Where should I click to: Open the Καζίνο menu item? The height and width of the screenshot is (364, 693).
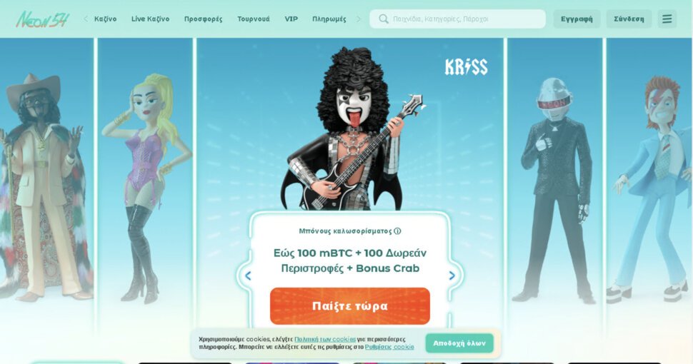pyautogui.click(x=105, y=19)
